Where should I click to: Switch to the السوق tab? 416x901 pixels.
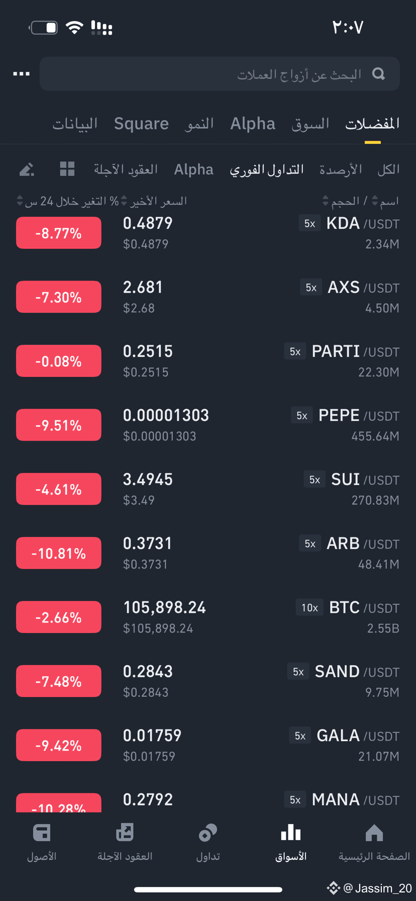click(310, 124)
